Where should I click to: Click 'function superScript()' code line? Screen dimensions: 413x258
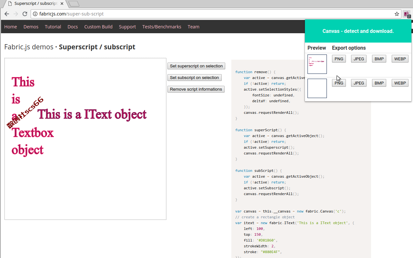[x=261, y=130]
